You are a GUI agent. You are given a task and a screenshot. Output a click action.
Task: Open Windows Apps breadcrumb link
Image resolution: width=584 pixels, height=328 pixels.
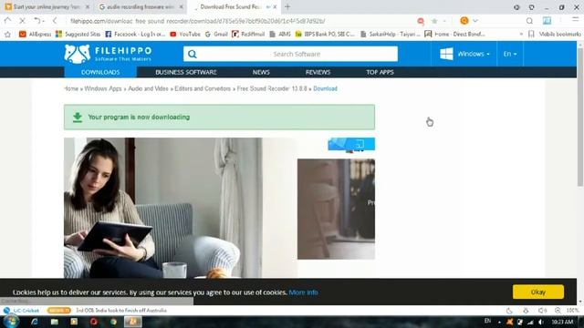point(103,88)
